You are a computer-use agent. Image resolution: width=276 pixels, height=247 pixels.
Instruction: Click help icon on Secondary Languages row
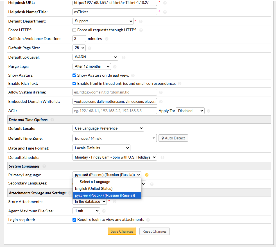(x=152, y=184)
